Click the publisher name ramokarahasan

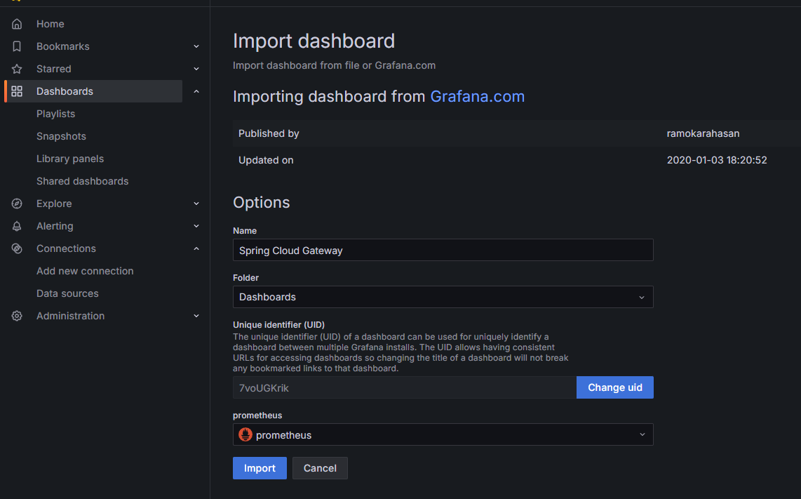tap(703, 133)
